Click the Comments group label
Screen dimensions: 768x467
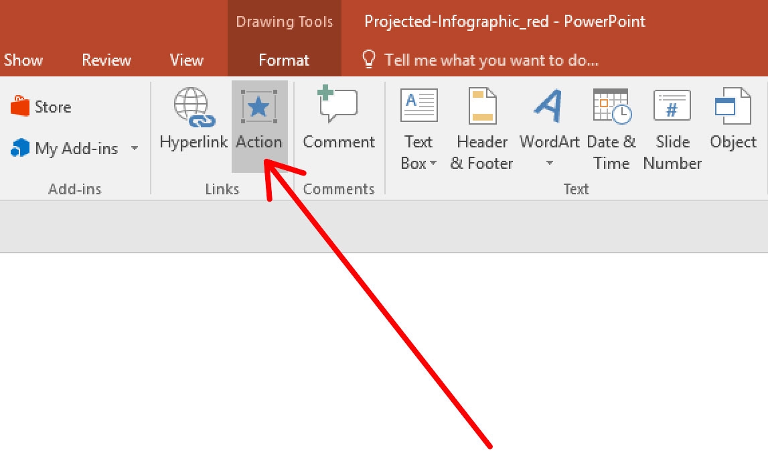click(x=339, y=188)
